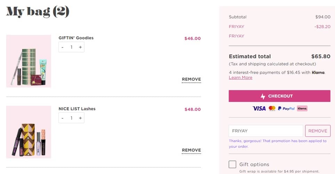Screen dimensions: 335x174
Task: Increase GIFTIN' Goodies quantity with plus
Action: coord(80,47)
